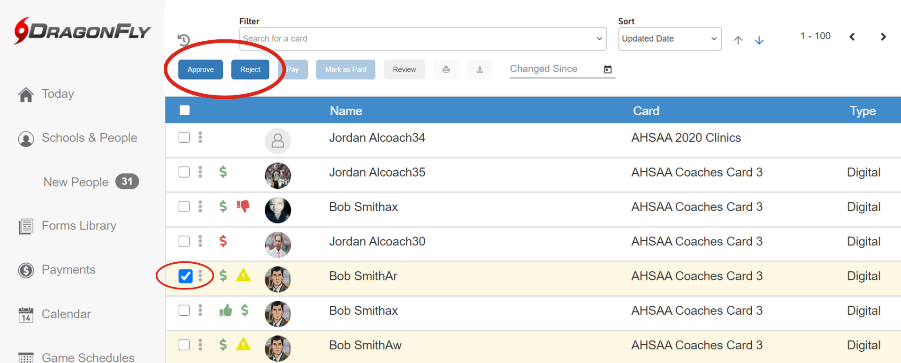Uncheck the Bob SmithAr row checkbox
The height and width of the screenshot is (363, 901).
pos(185,276)
